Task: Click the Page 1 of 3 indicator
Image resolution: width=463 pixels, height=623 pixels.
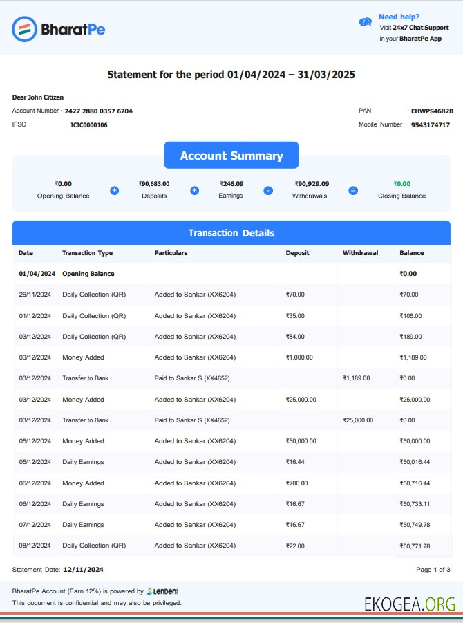Action: pos(433,570)
